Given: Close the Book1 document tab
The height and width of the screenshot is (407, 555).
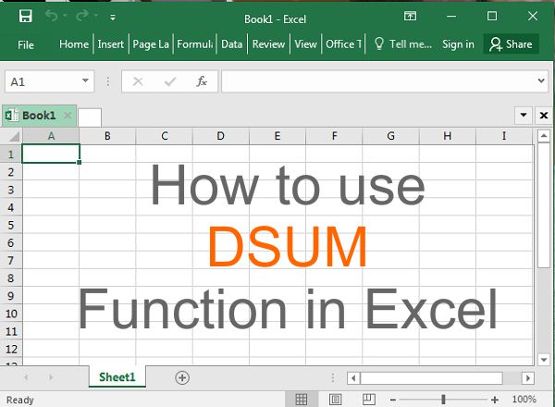Looking at the screenshot, I should pos(68,116).
